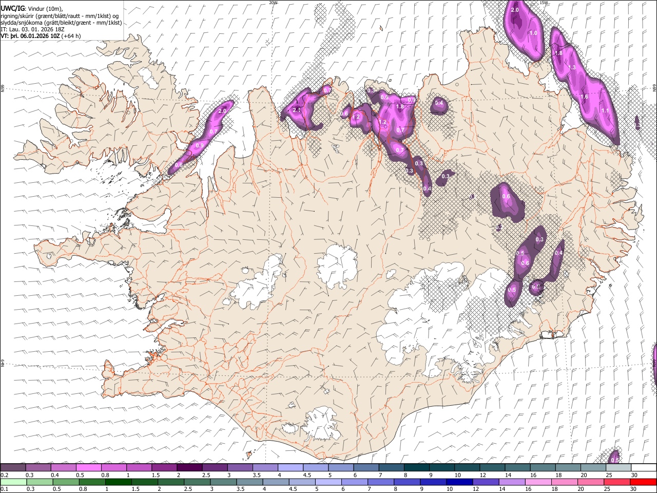Image resolution: width=657 pixels, height=493 pixels.
Task: Click the "20W" longitude label at the top
Action: pyautogui.click(x=273, y=3)
